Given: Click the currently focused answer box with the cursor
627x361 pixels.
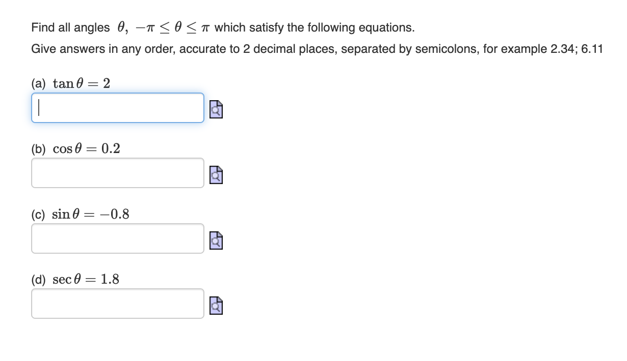Looking at the screenshot, I should click(117, 108).
